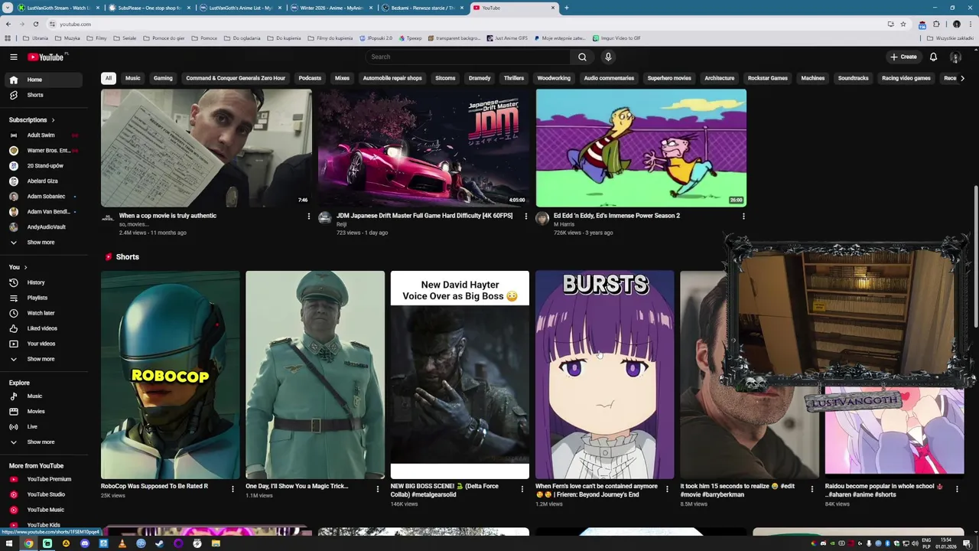Open the JDM pink car video thumbnail
Image resolution: width=979 pixels, height=551 pixels.
(424, 148)
